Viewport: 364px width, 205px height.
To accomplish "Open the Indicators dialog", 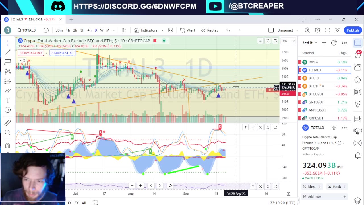I will coord(146,30).
